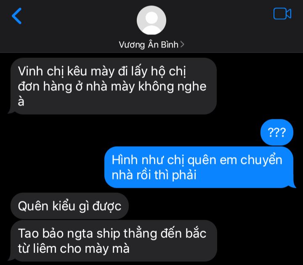This screenshot has height=265, width=303.
Task: Start a FaceTime video call
Action: click(282, 14)
